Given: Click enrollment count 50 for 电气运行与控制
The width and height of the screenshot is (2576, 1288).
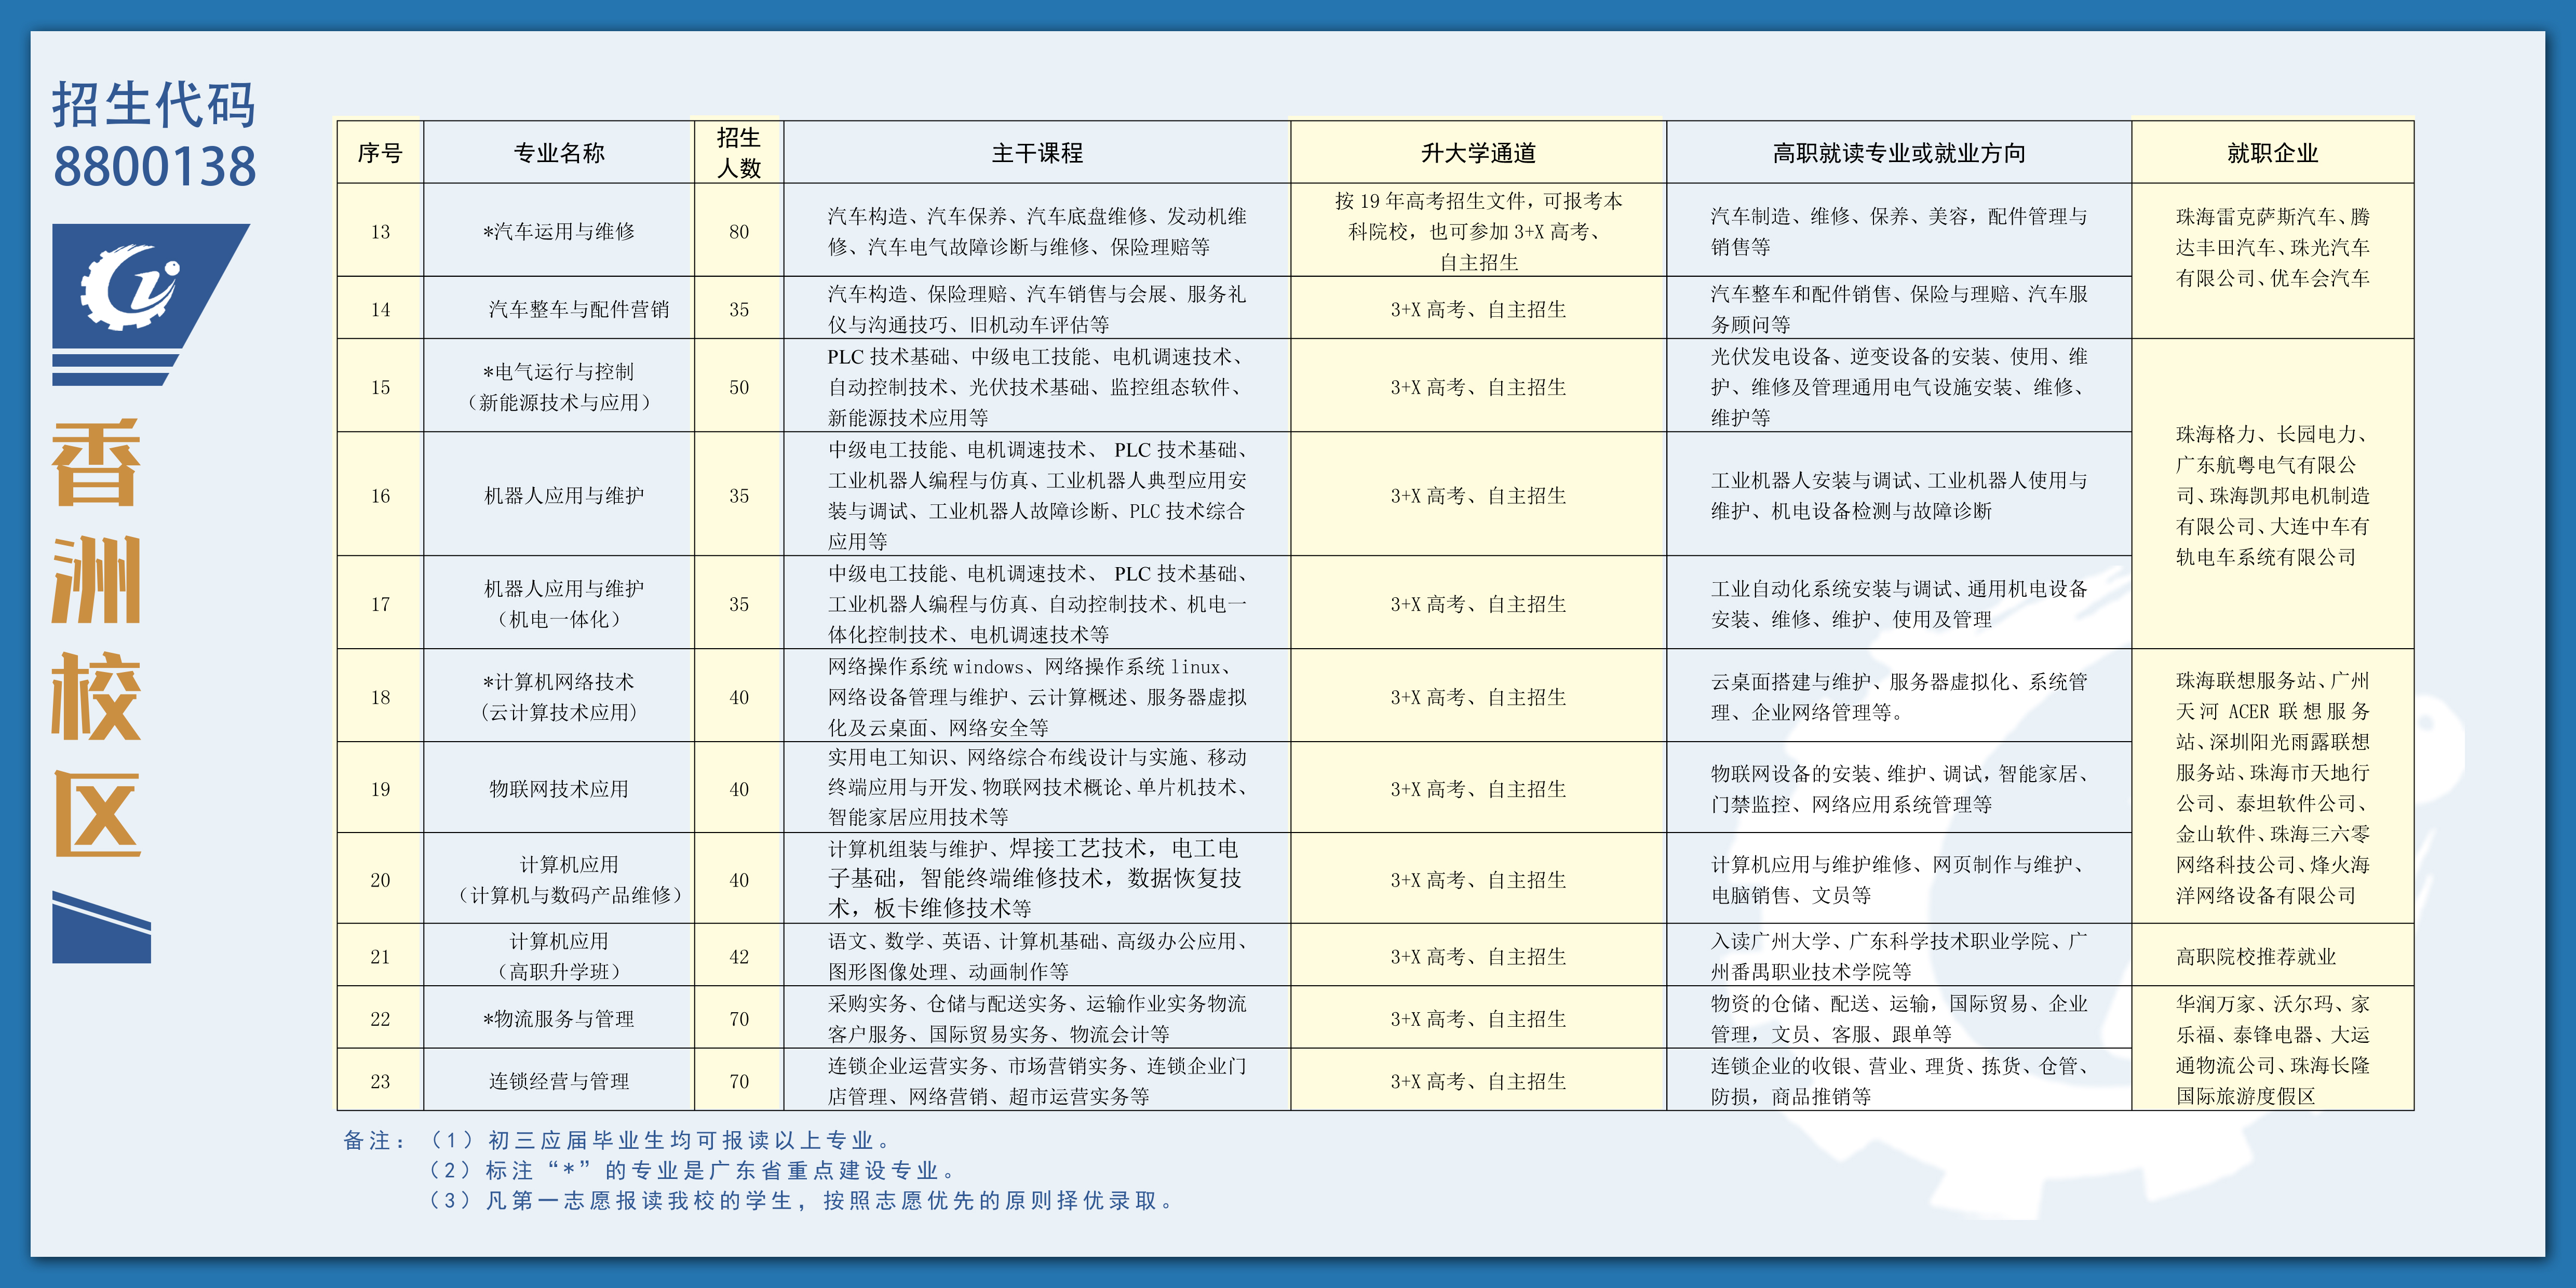Looking at the screenshot, I should click(739, 387).
